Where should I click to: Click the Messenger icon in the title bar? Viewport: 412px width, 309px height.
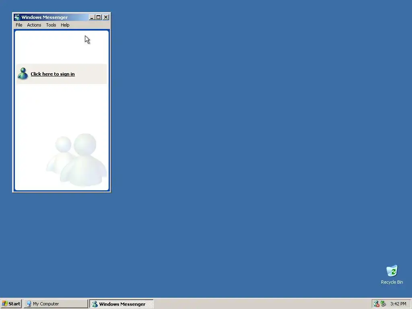pyautogui.click(x=17, y=17)
